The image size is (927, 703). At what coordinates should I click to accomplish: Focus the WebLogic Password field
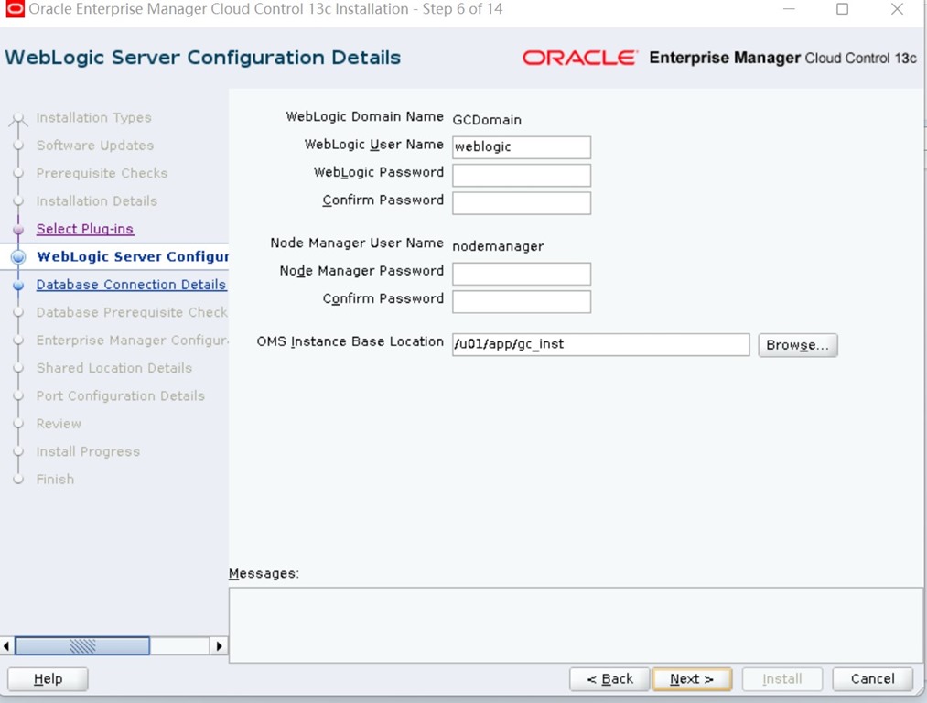tap(522, 175)
